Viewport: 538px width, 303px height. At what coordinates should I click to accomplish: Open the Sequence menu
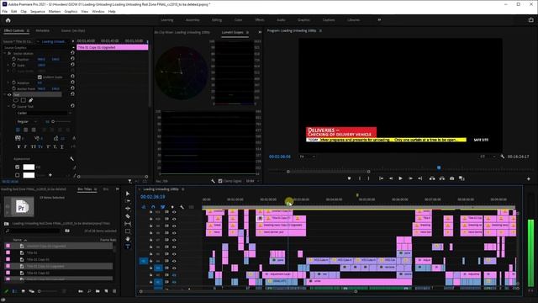pyautogui.click(x=37, y=11)
